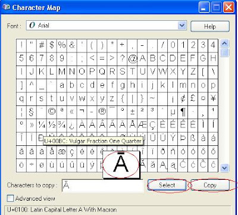The height and width of the screenshot is (215, 238).
Task: Pick the cent ¢ symbol
Action: point(183,99)
